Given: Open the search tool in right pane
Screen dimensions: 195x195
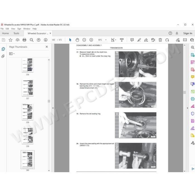Looking at the screenshot, I should pyautogui.click(x=192, y=47).
